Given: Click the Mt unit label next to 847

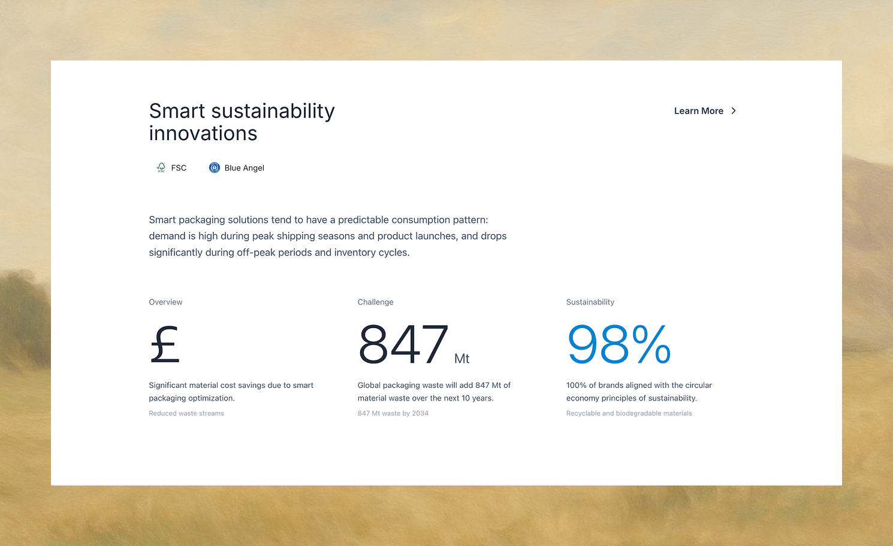Looking at the screenshot, I should tap(463, 358).
